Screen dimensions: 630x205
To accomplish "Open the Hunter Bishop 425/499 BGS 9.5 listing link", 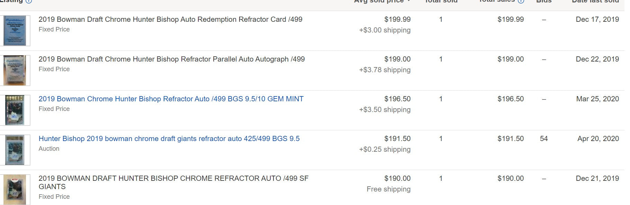I will pyautogui.click(x=169, y=139).
